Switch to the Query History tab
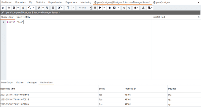The height and width of the screenshot is (107, 201). click(x=23, y=17)
